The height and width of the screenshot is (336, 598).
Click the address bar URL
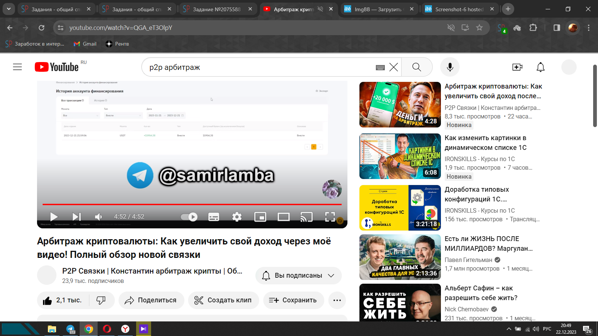(120, 28)
